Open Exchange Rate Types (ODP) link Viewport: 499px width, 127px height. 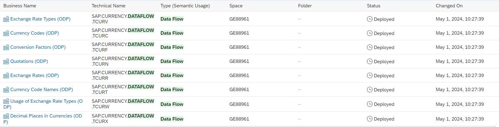tap(40, 19)
